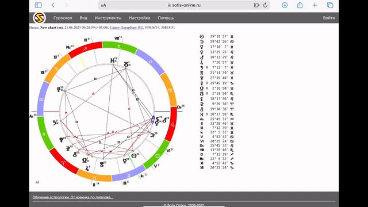Open the Санкт-Петербург, RU location link
This screenshot has width=368, height=207.
tap(126, 28)
